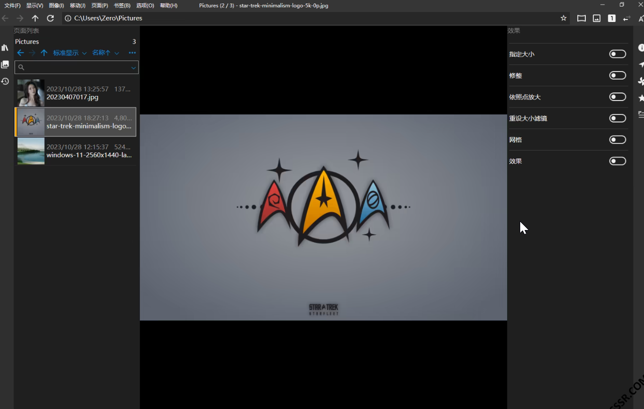The width and height of the screenshot is (644, 409).
Task: Open the history panel clock icon
Action: coord(5,81)
